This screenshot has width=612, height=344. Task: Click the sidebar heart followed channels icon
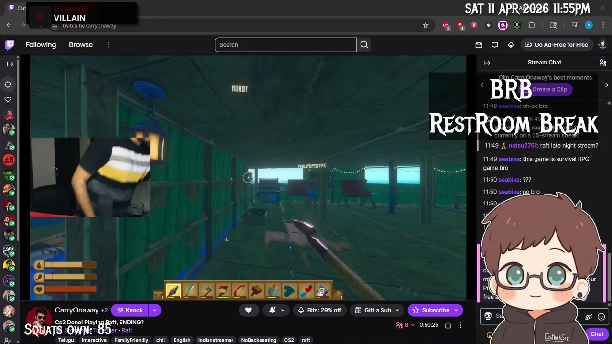point(8,100)
